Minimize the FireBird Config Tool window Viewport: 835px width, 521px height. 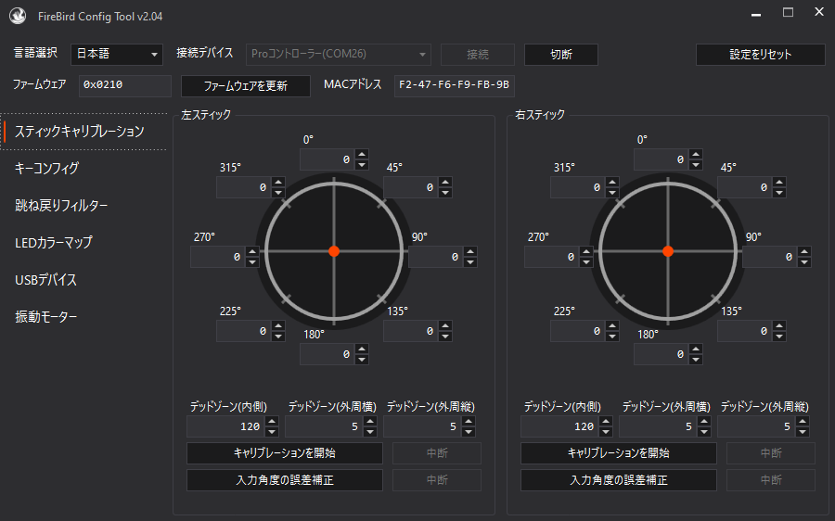point(756,13)
